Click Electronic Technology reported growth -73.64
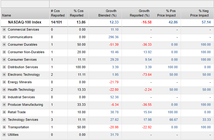214x140 pixels. point(147,75)
